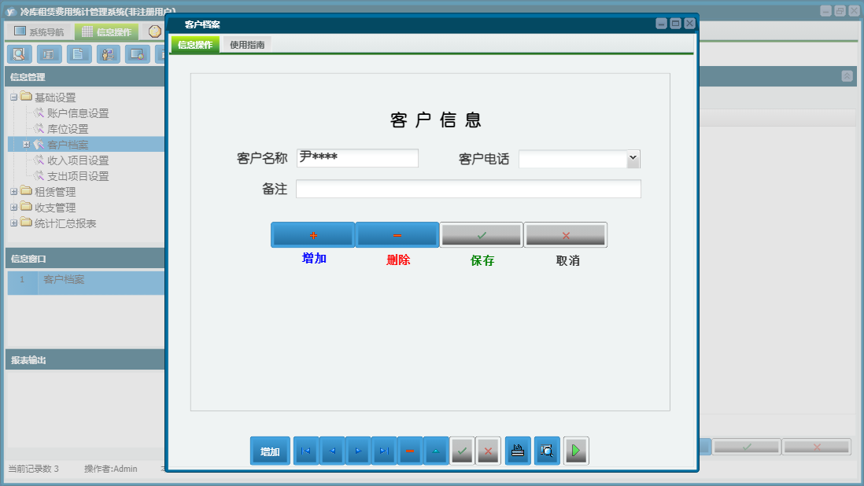Select 收入项目设置 in tree

point(78,160)
